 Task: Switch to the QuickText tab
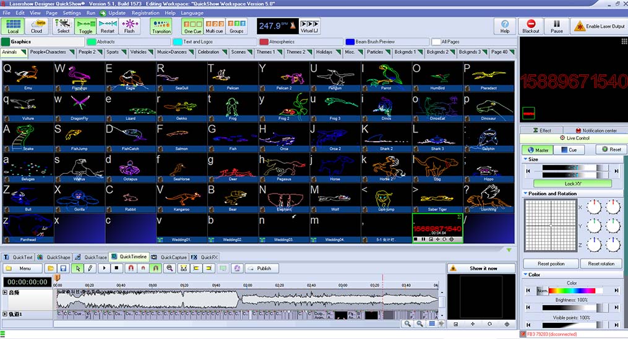point(18,257)
